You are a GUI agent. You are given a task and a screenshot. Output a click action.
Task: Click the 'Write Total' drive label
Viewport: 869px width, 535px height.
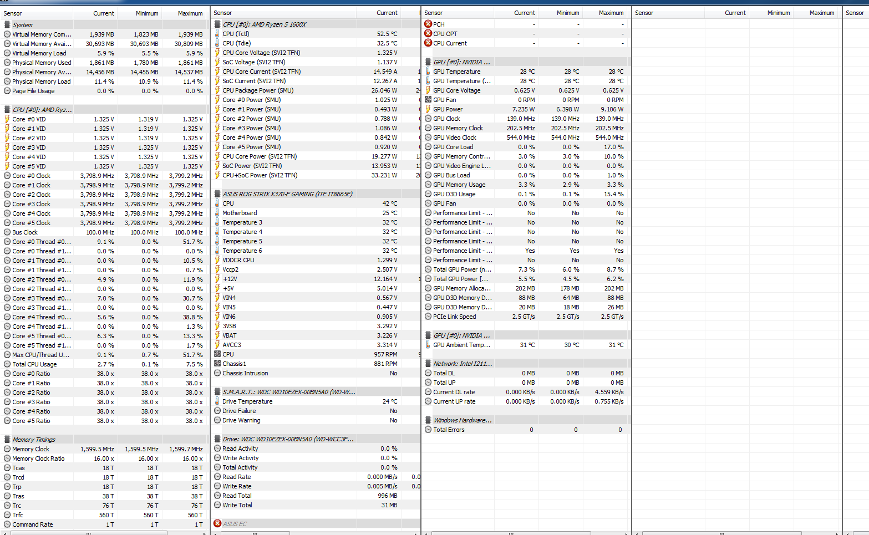pyautogui.click(x=237, y=505)
